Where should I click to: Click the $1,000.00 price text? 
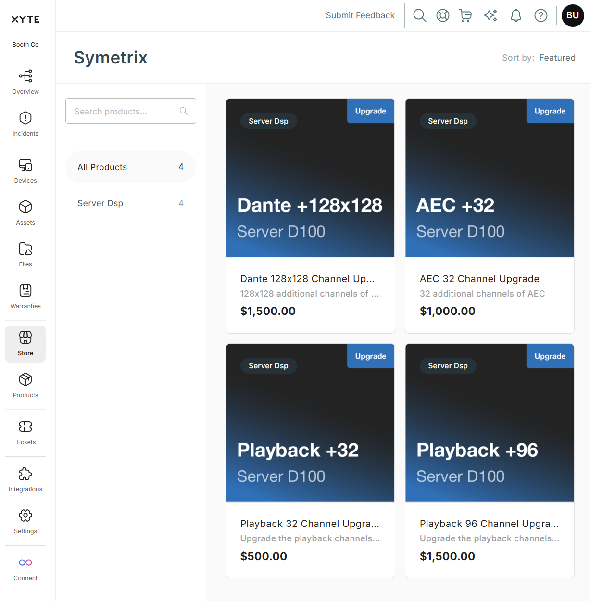click(447, 311)
